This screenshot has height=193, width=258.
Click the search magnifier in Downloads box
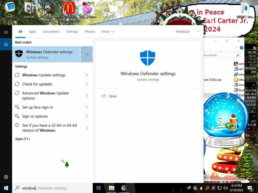click(238, 55)
